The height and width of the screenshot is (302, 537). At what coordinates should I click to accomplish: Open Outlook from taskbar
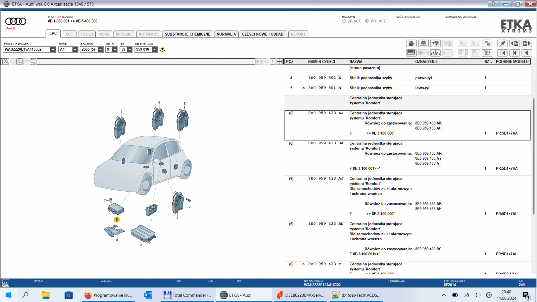click(148, 295)
